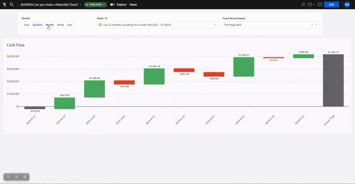Click the webcam icon in recorder bar
Viewport: 355px width, 184px height.
[25, 177]
